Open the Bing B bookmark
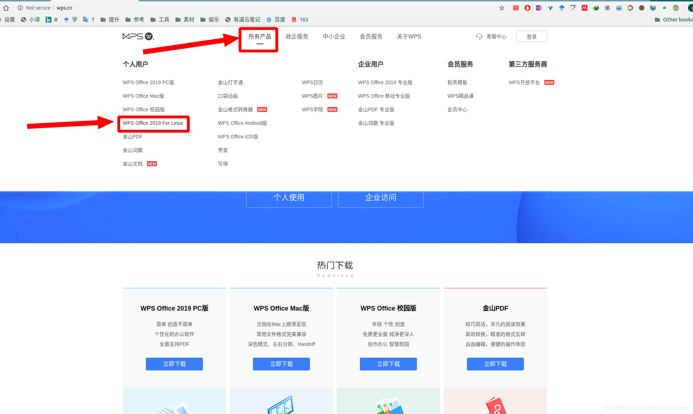 click(52, 20)
